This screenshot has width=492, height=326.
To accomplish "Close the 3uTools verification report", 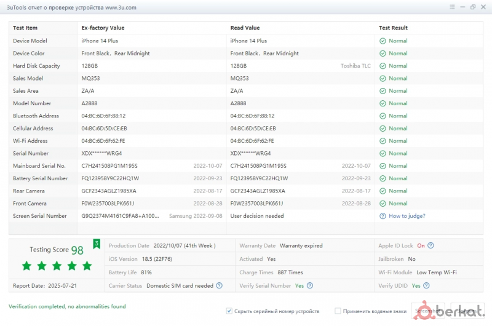I will coord(483,7).
